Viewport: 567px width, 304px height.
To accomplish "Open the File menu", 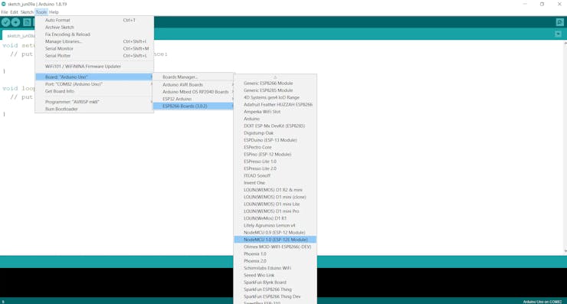I will click(x=5, y=12).
